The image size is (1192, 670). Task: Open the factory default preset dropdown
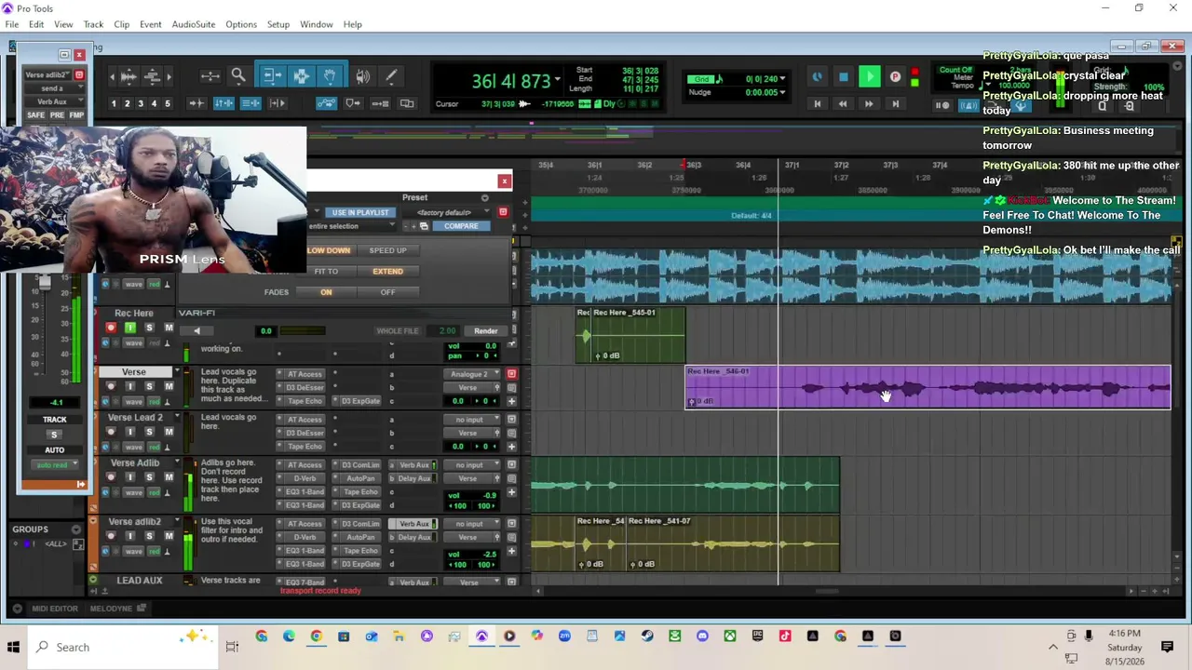tap(444, 213)
